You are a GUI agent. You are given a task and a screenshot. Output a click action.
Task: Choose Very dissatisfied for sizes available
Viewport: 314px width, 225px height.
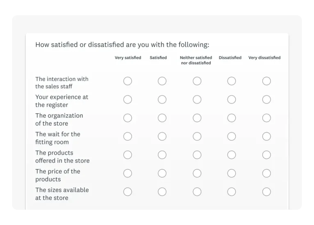pos(266,192)
